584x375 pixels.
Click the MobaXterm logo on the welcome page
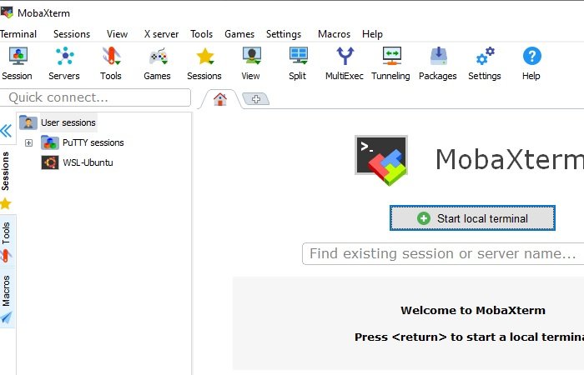point(381,160)
